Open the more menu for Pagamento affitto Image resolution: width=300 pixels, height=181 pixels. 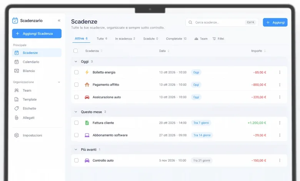[x=280, y=85]
